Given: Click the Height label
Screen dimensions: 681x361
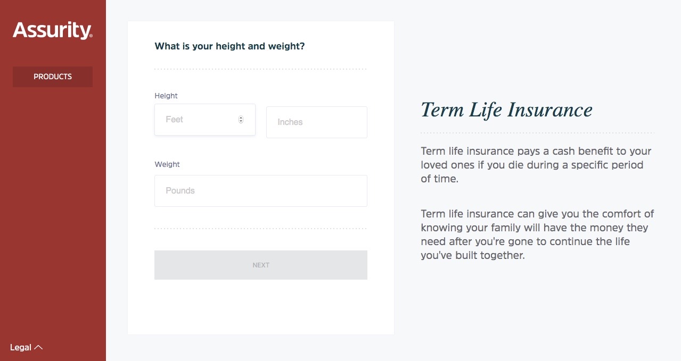Looking at the screenshot, I should pos(166,96).
